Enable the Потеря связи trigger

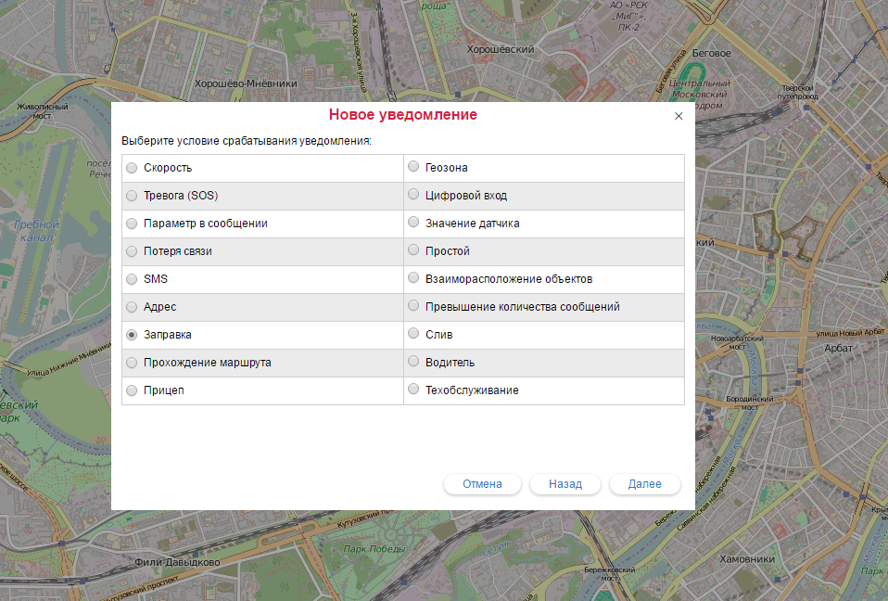(x=131, y=251)
